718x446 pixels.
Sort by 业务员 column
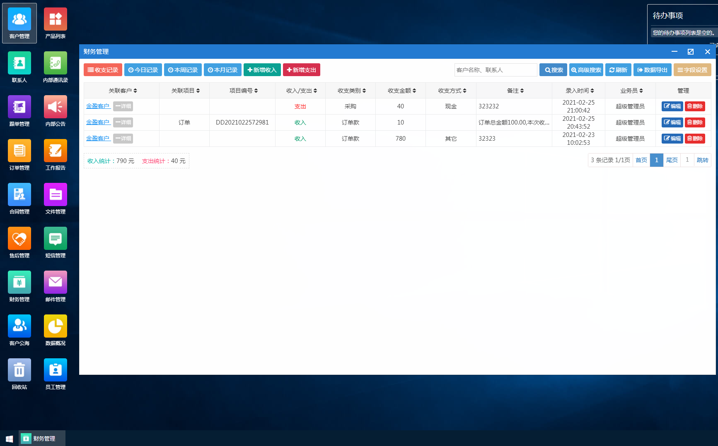[x=631, y=91]
